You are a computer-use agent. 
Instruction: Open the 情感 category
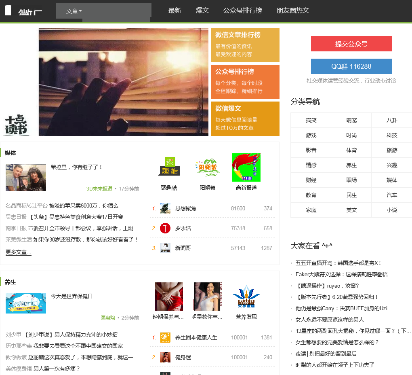[311, 165]
